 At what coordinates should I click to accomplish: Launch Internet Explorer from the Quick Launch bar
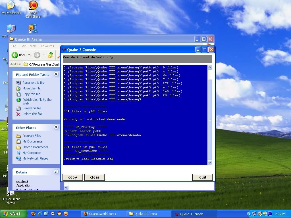tap(40, 213)
